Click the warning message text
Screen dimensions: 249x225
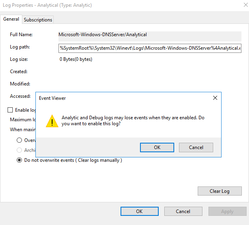[x=133, y=120]
